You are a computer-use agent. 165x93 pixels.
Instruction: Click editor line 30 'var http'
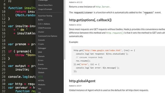point(22,84)
